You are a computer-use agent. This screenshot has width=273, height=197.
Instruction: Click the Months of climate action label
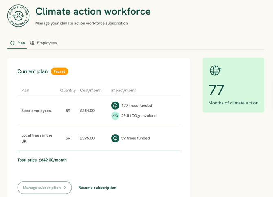[233, 103]
